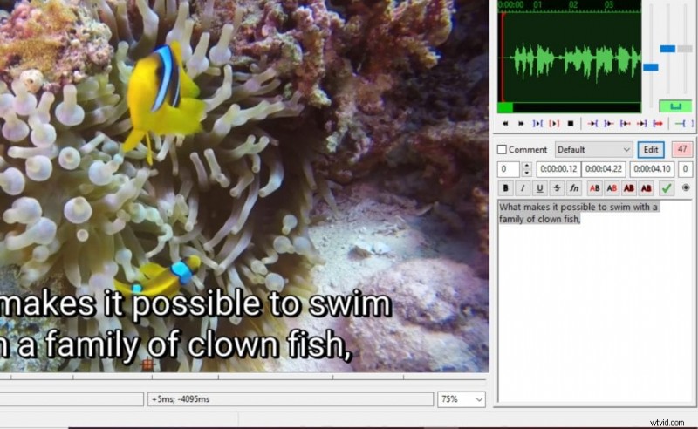Viewport: 698px width, 429px height.
Task: Commit changes with the green checkmark
Action: [667, 188]
